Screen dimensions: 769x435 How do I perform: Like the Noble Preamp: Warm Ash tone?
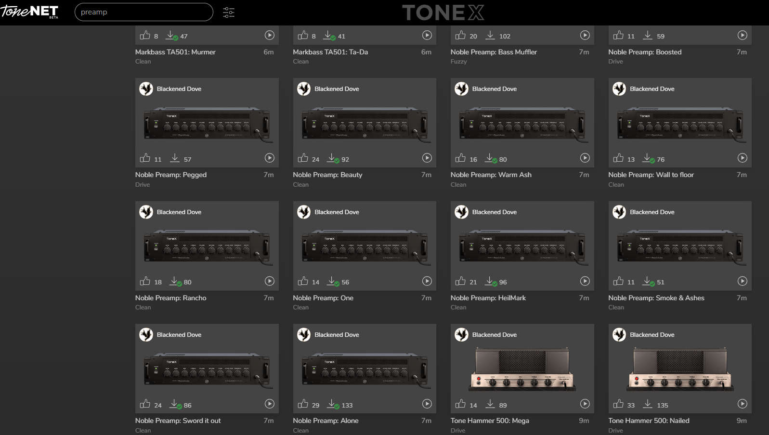[x=460, y=158]
